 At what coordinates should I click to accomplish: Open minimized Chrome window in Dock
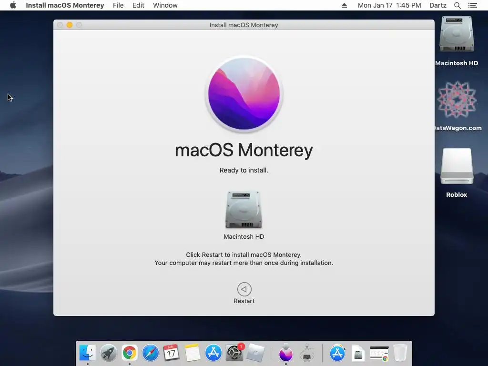tap(379, 354)
